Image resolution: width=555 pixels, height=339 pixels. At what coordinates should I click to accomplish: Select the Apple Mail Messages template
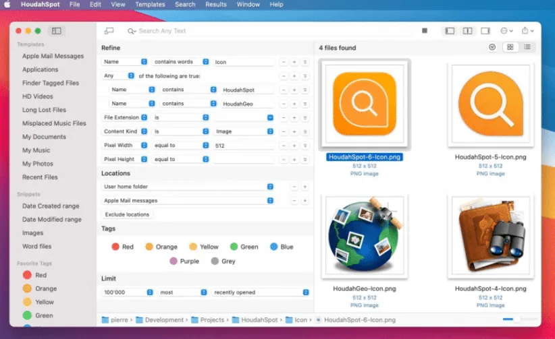coord(53,56)
